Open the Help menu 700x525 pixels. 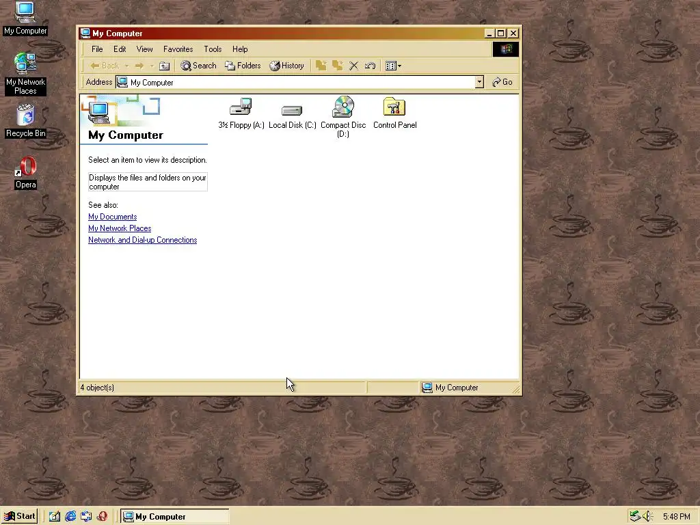(x=240, y=49)
